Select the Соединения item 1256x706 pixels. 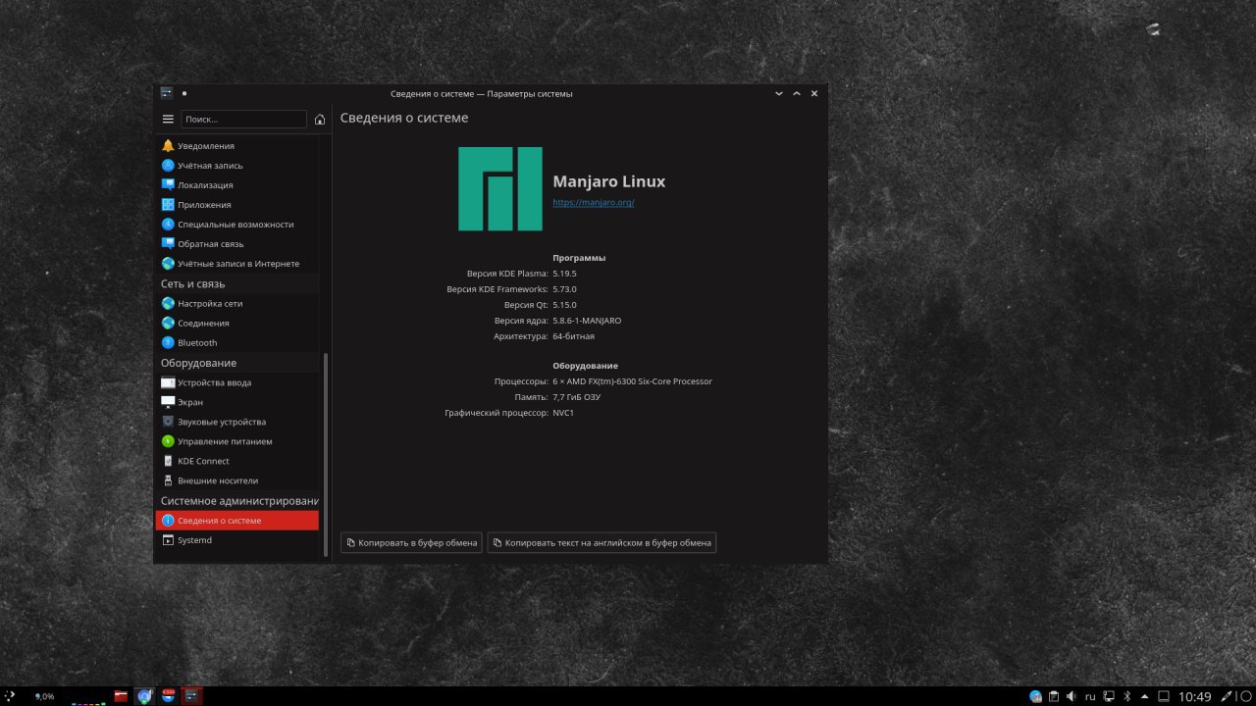pyautogui.click(x=237, y=324)
